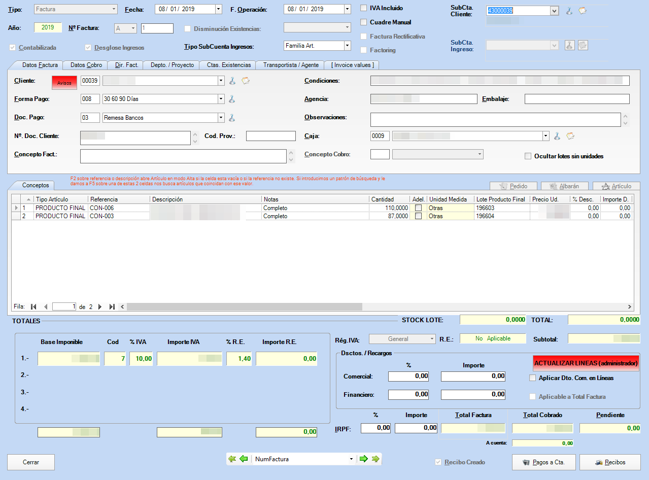Click the Concepto Fact. text box
649x480 pixels.
(x=184, y=156)
